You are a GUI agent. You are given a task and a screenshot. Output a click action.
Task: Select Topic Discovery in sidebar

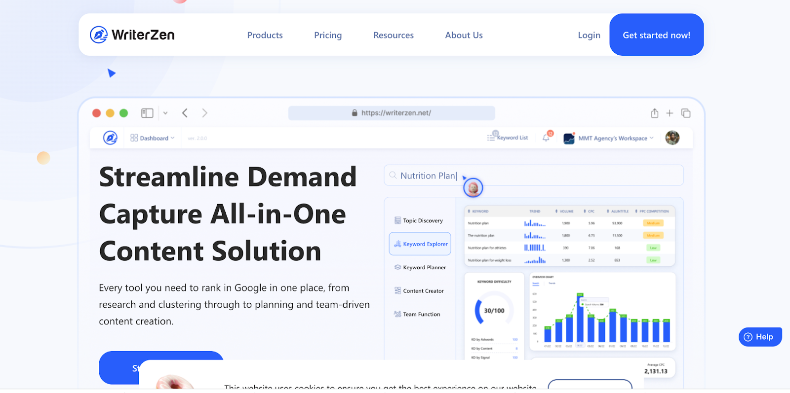[419, 220]
